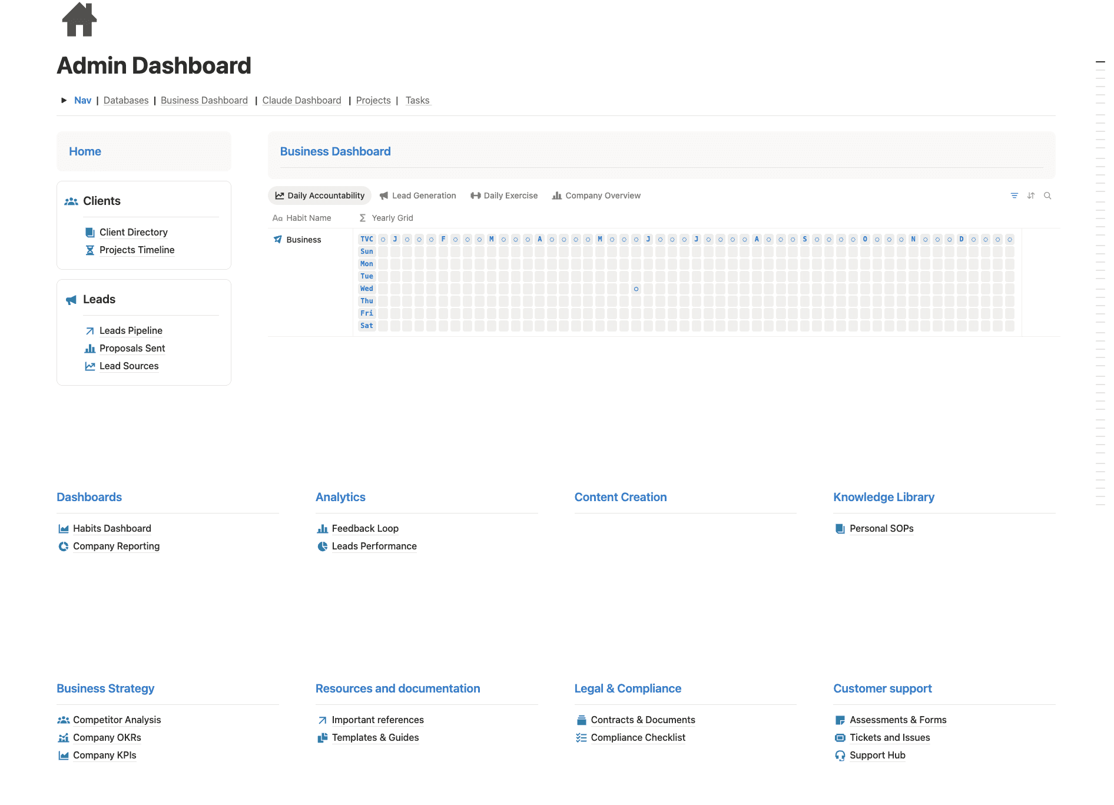Select the Daily Accountability tab
The width and height of the screenshot is (1114, 805).
click(x=320, y=196)
